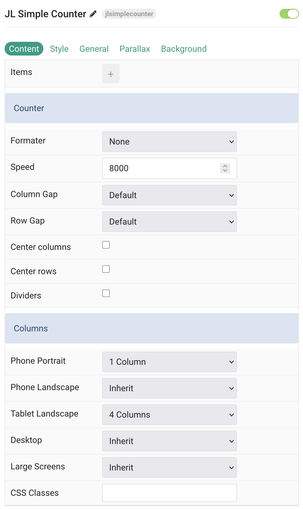Open the Parallax tab

pos(135,49)
